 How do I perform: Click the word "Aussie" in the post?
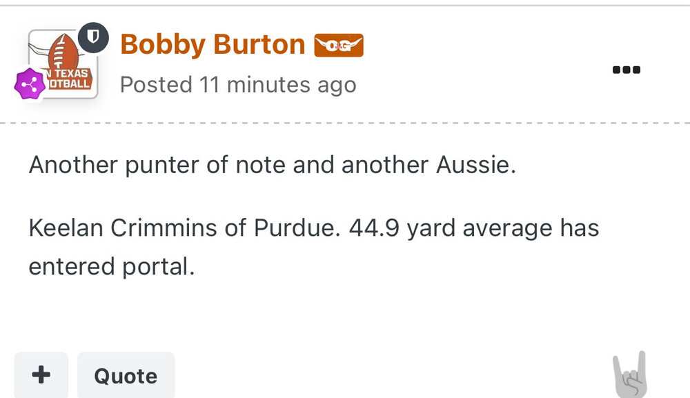tap(477, 166)
